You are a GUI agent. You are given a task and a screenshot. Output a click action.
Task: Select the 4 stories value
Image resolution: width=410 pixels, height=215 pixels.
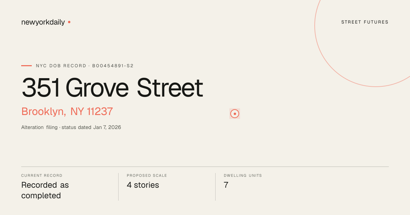[x=143, y=185]
